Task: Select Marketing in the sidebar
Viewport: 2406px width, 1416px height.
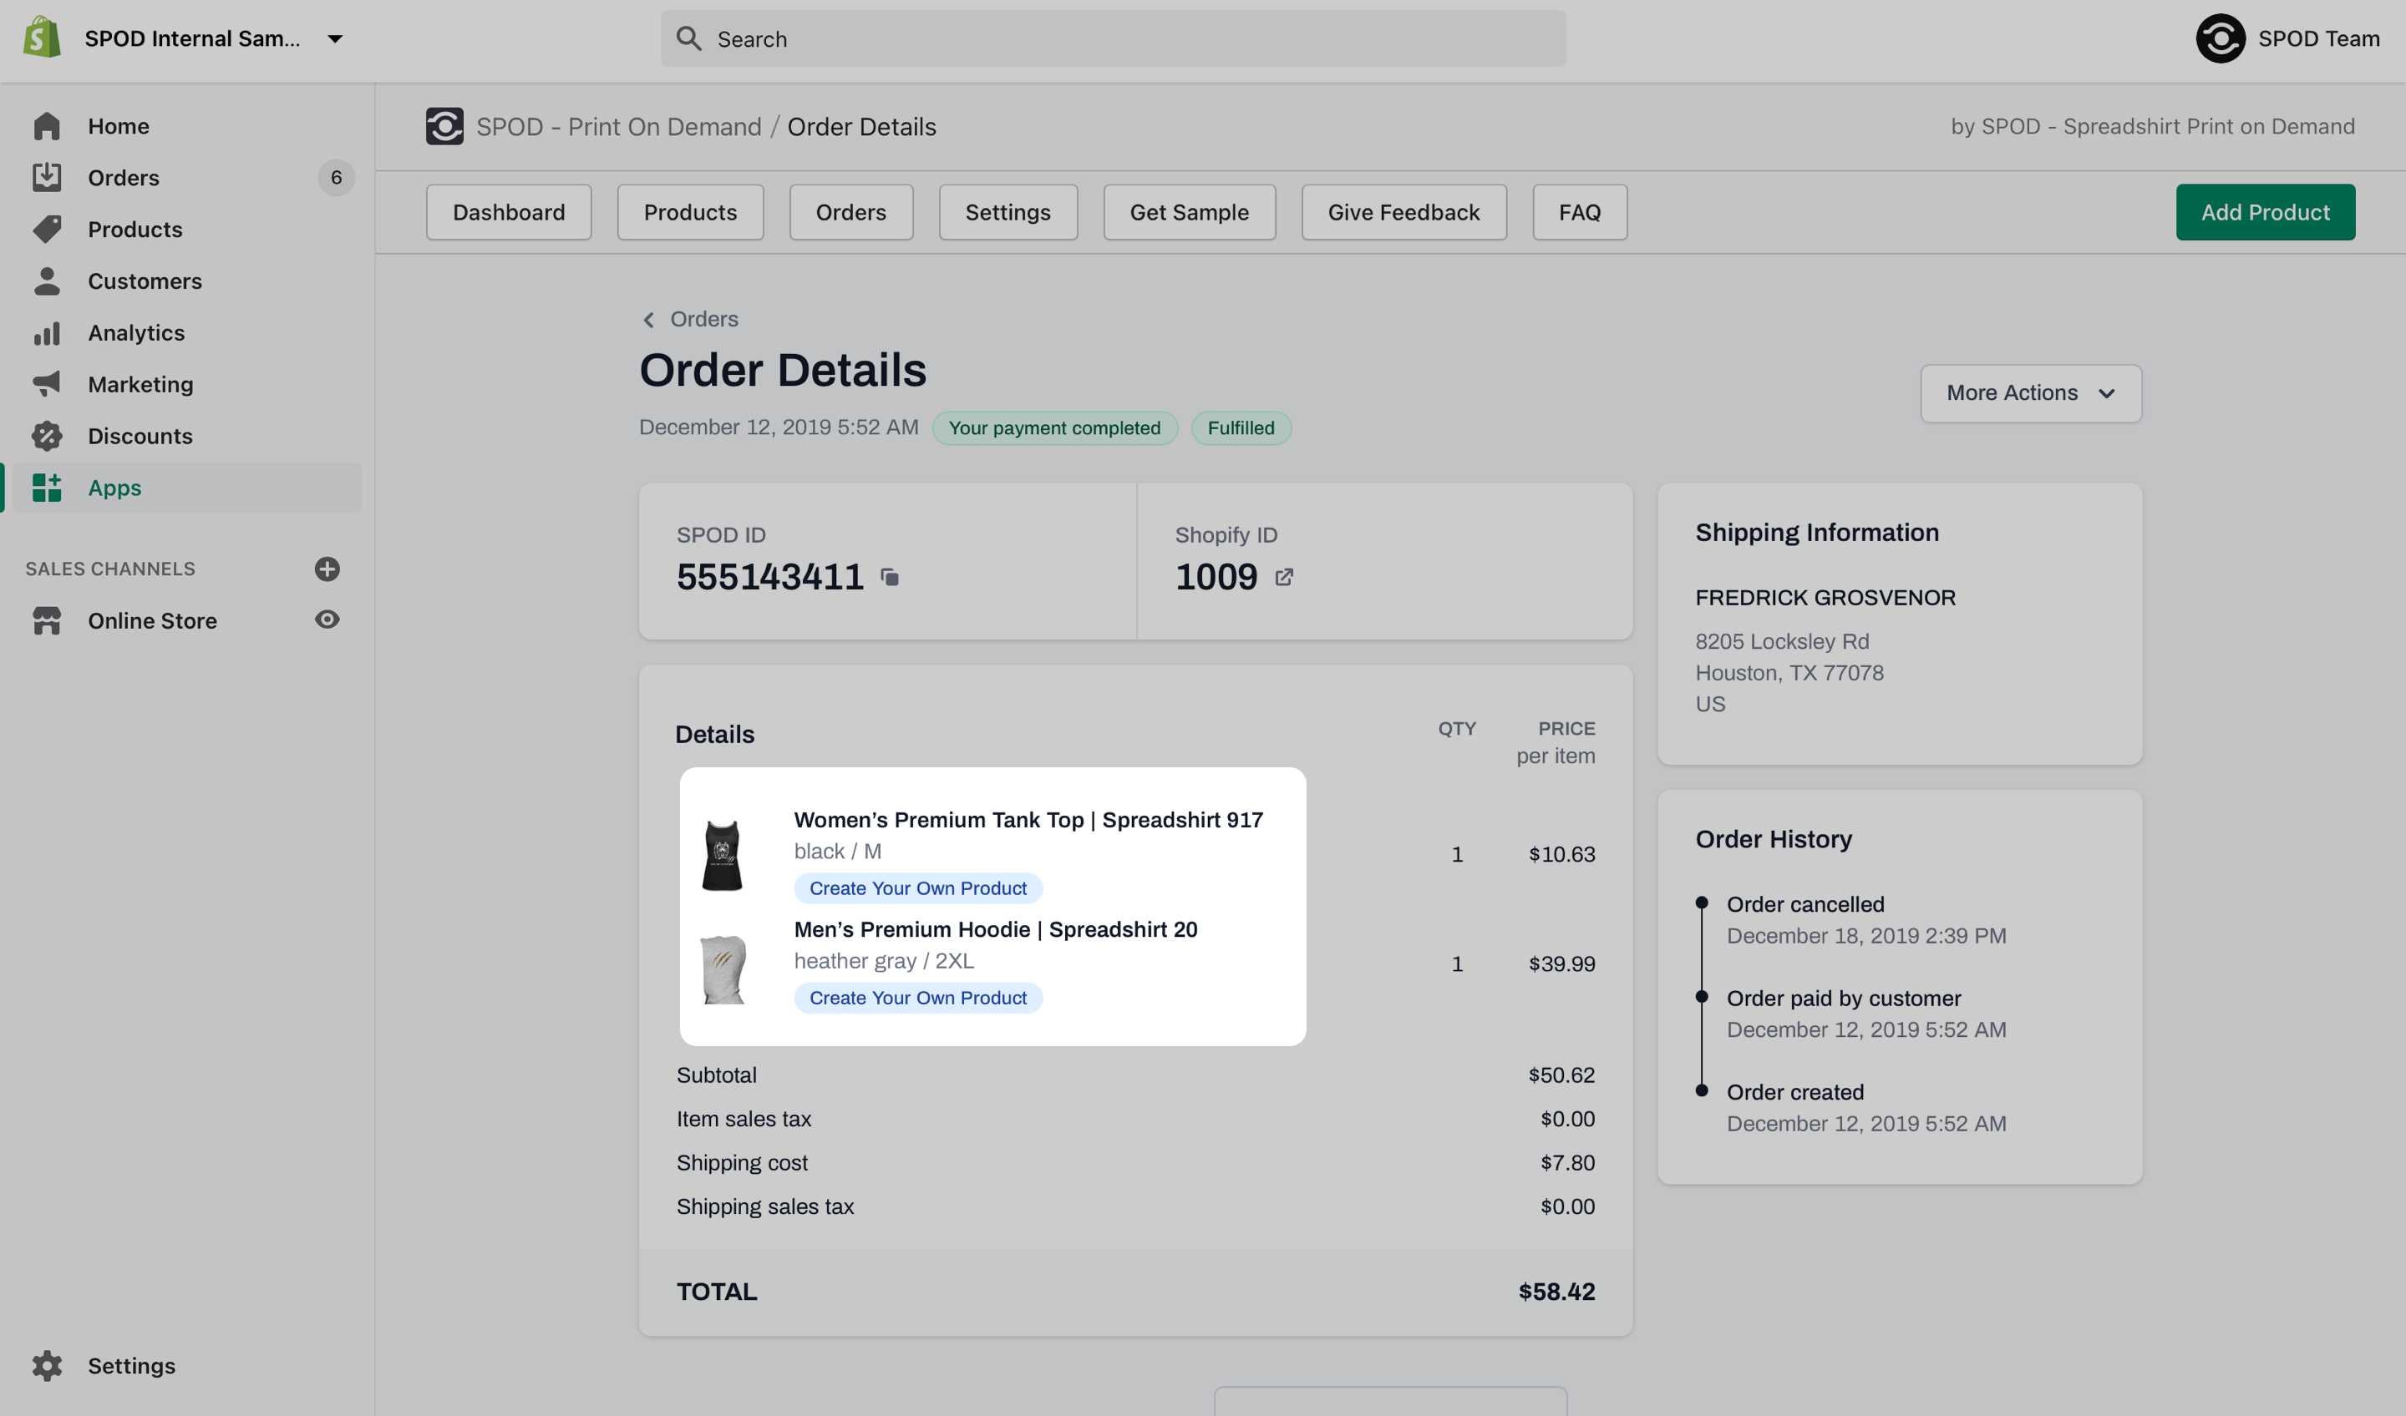Action: pos(140,383)
